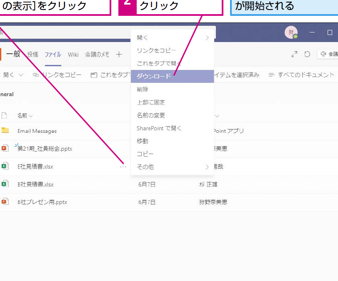This screenshot has height=281, width=338.
Task: Click the expand tab icon
Action: [x=295, y=54]
